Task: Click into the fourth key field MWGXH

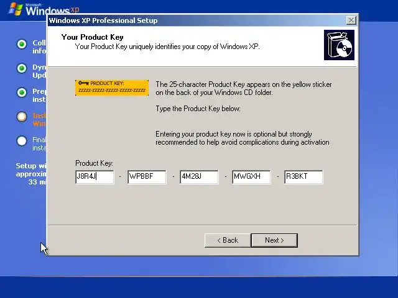Action: pos(251,177)
